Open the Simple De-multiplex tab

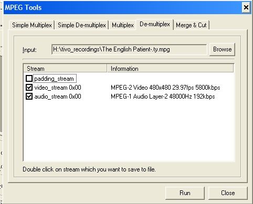(x=82, y=25)
